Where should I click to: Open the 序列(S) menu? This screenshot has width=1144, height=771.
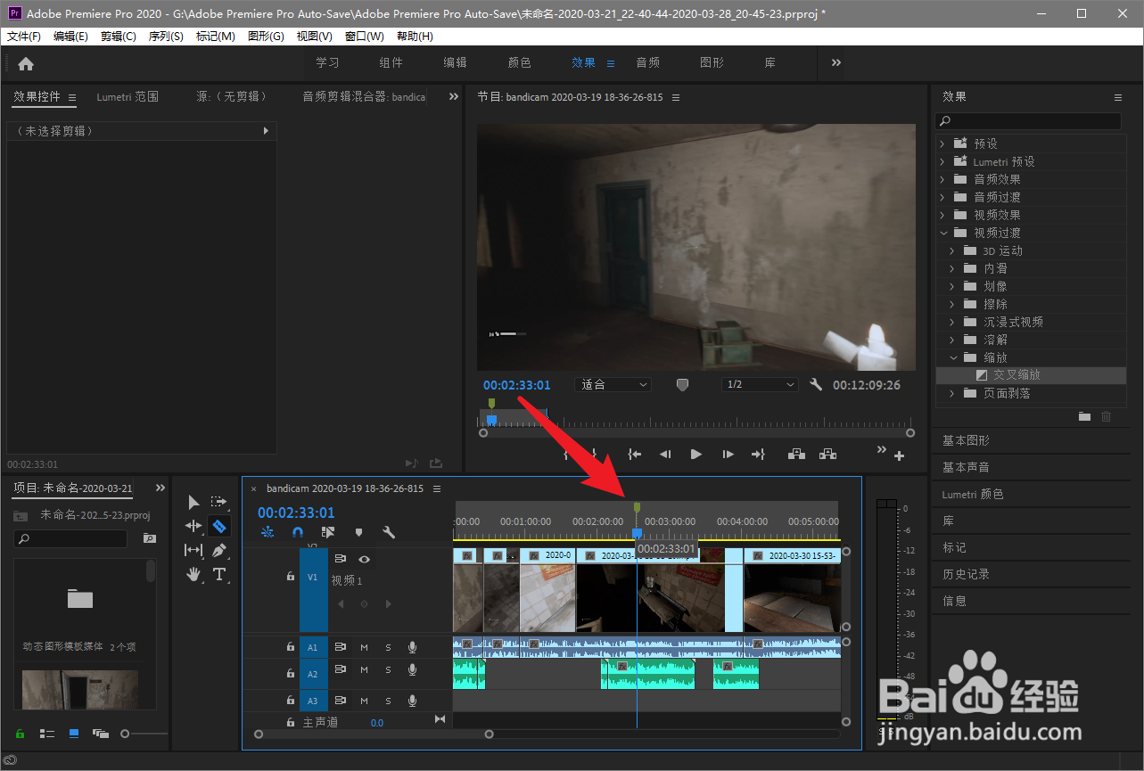pos(166,37)
